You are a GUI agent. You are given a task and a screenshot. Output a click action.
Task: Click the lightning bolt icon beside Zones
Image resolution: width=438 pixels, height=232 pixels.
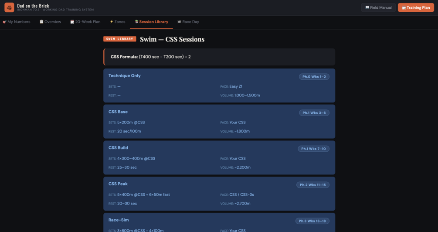pyautogui.click(x=112, y=21)
